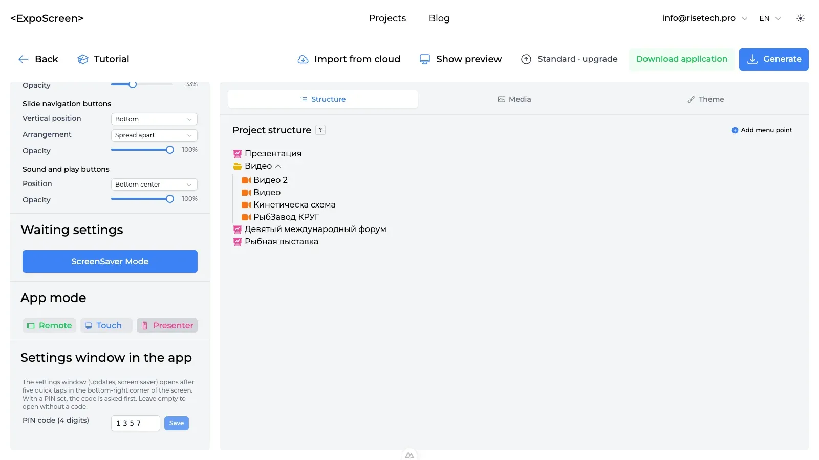This screenshot has width=819, height=460.
Task: Open the EN language dropdown
Action: [770, 18]
